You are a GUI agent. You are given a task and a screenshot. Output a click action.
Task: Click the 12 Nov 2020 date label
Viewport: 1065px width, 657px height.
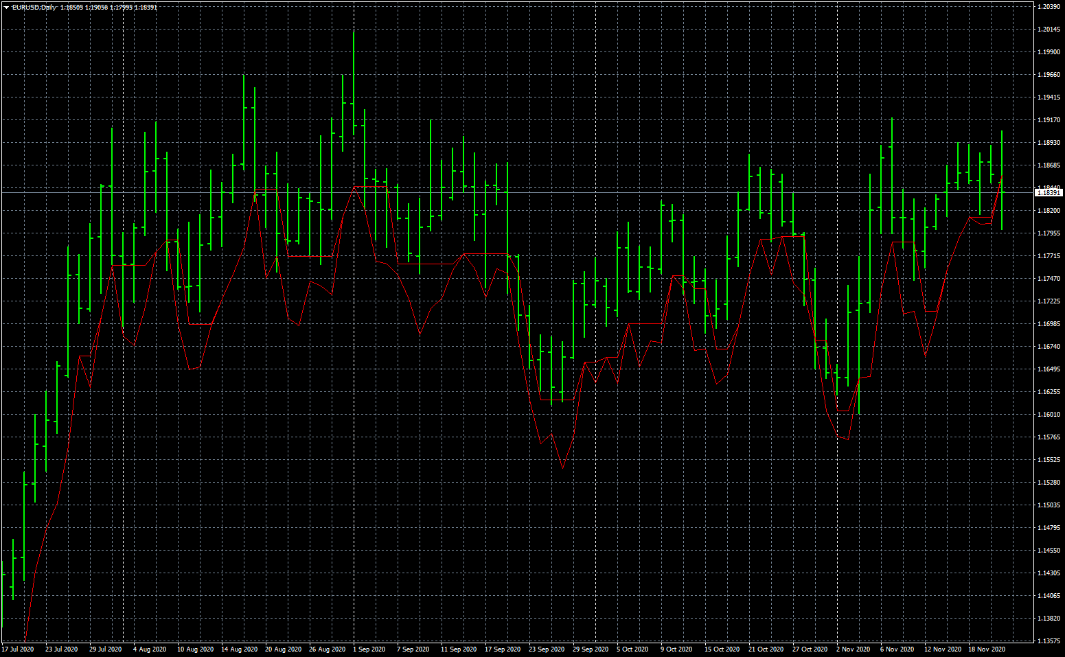[943, 649]
